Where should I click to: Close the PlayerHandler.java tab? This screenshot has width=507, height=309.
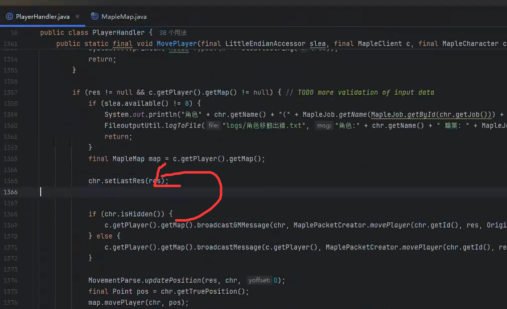77,16
